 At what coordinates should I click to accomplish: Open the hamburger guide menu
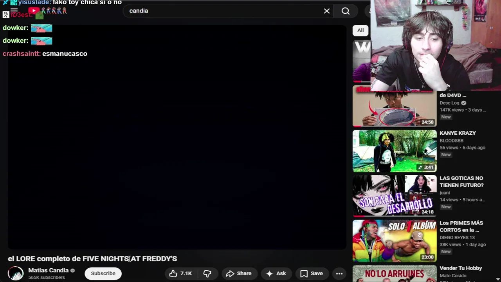point(14,11)
